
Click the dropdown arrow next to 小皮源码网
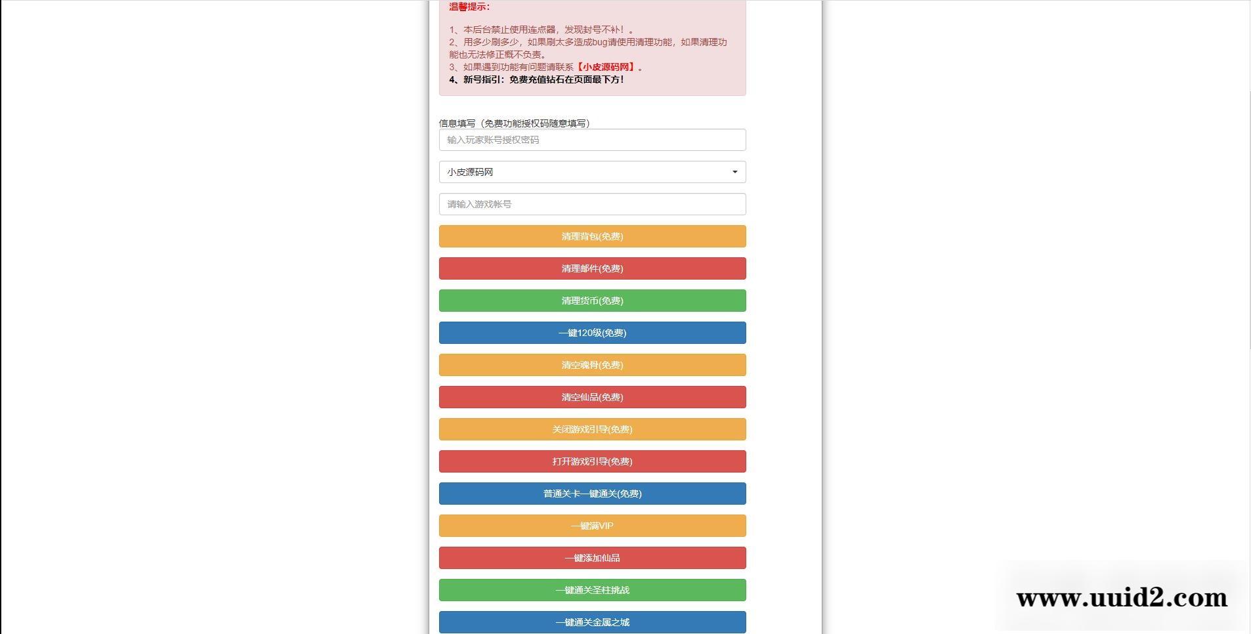click(734, 171)
